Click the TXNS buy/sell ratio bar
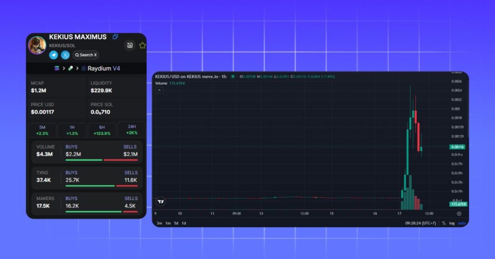 coord(102,186)
